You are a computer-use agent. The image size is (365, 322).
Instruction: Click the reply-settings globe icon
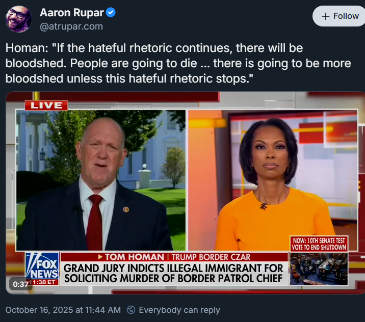point(131,310)
